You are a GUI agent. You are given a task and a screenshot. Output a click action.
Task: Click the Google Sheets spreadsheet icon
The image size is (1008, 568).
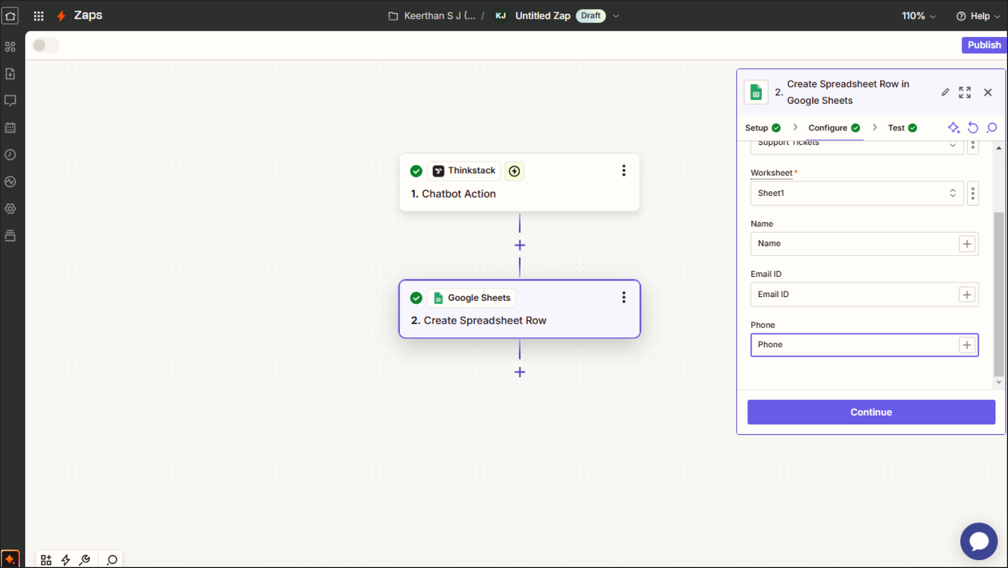click(x=439, y=297)
